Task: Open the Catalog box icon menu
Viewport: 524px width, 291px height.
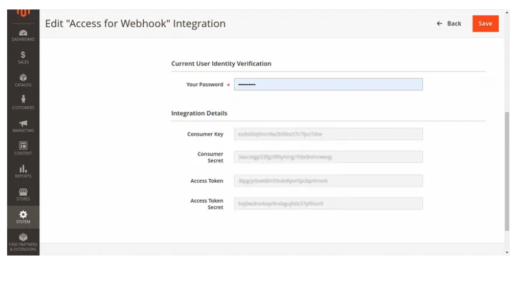Action: (23, 80)
